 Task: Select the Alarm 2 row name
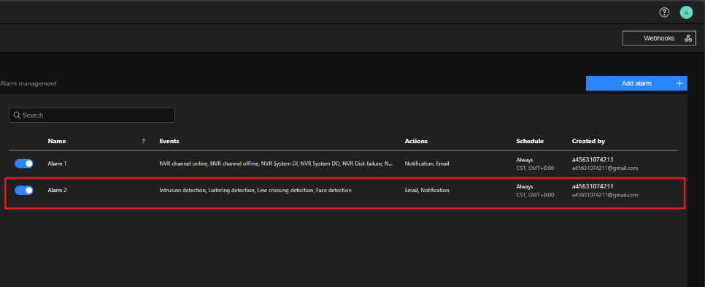[58, 191]
